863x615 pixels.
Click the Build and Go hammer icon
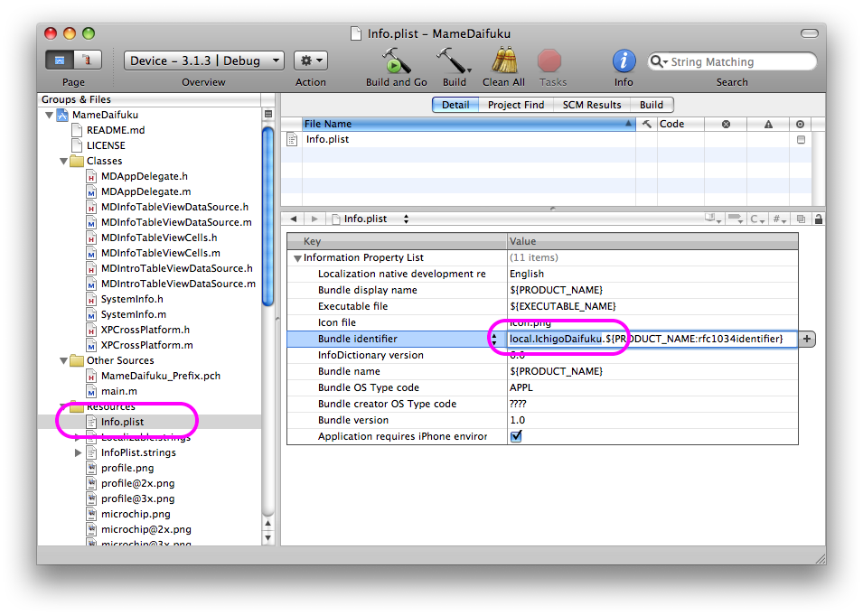396,61
